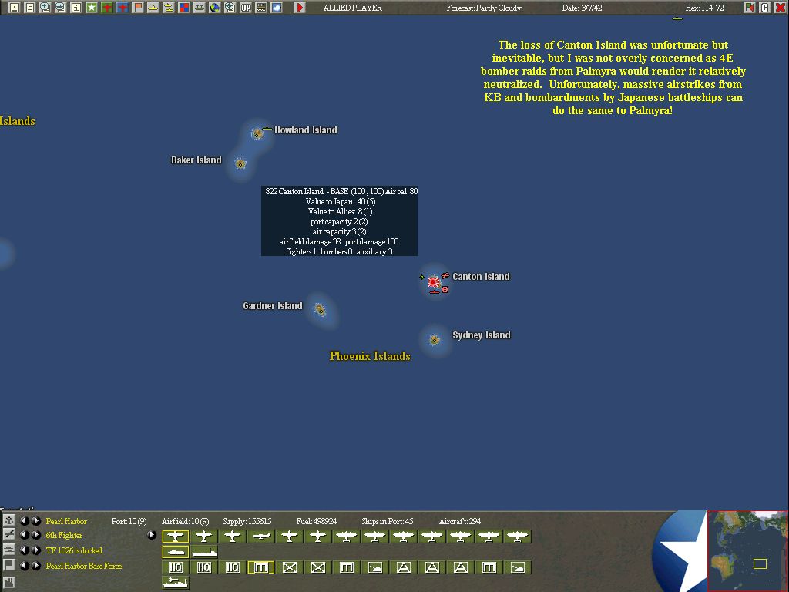Screen dimensions: 789x592
Task: Click the 'C' icon in top right
Action: pos(765,8)
